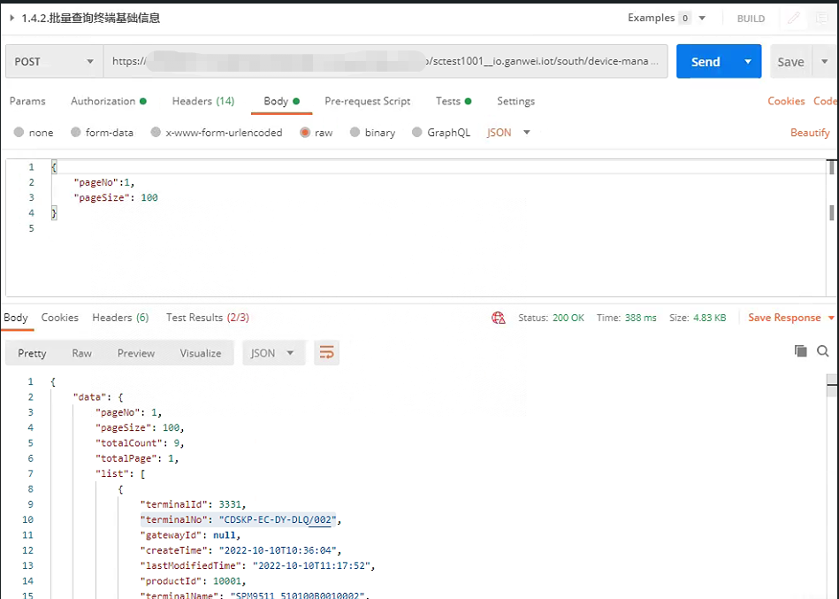Screen dimensions: 839x599
Task: Open search in the response body
Action: pos(823,351)
